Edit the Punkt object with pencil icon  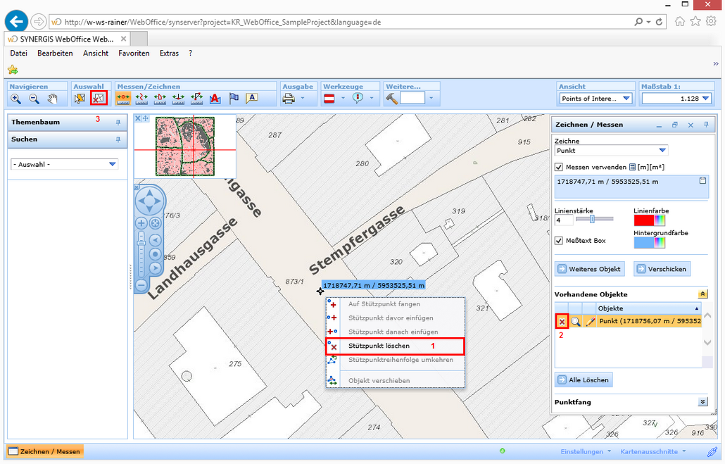coord(591,322)
